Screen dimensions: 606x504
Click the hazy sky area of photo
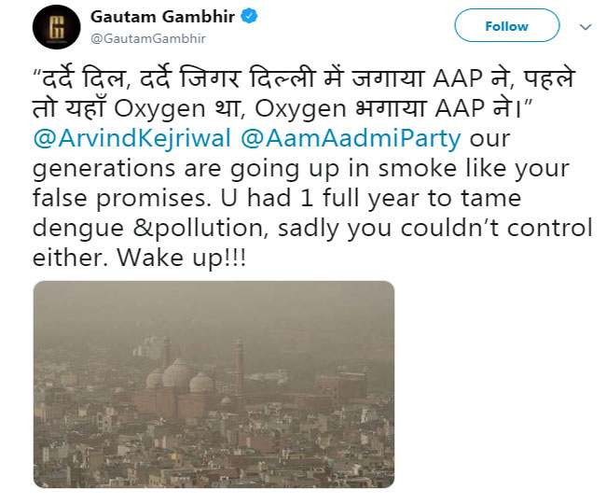[213, 313]
